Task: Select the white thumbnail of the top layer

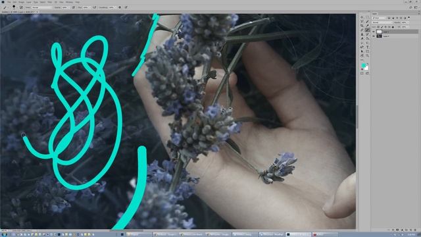Action: [379, 32]
